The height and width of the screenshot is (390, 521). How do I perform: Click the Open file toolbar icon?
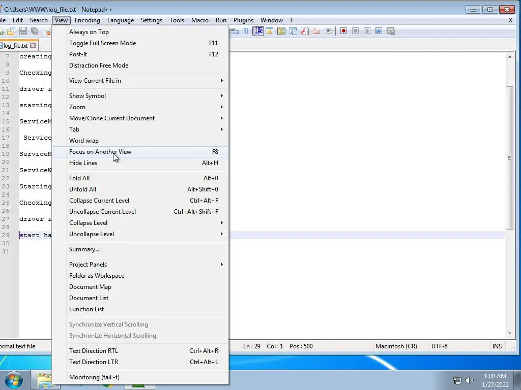(x=11, y=31)
